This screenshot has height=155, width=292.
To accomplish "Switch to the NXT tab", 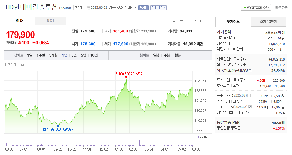I will coord(51,21).
